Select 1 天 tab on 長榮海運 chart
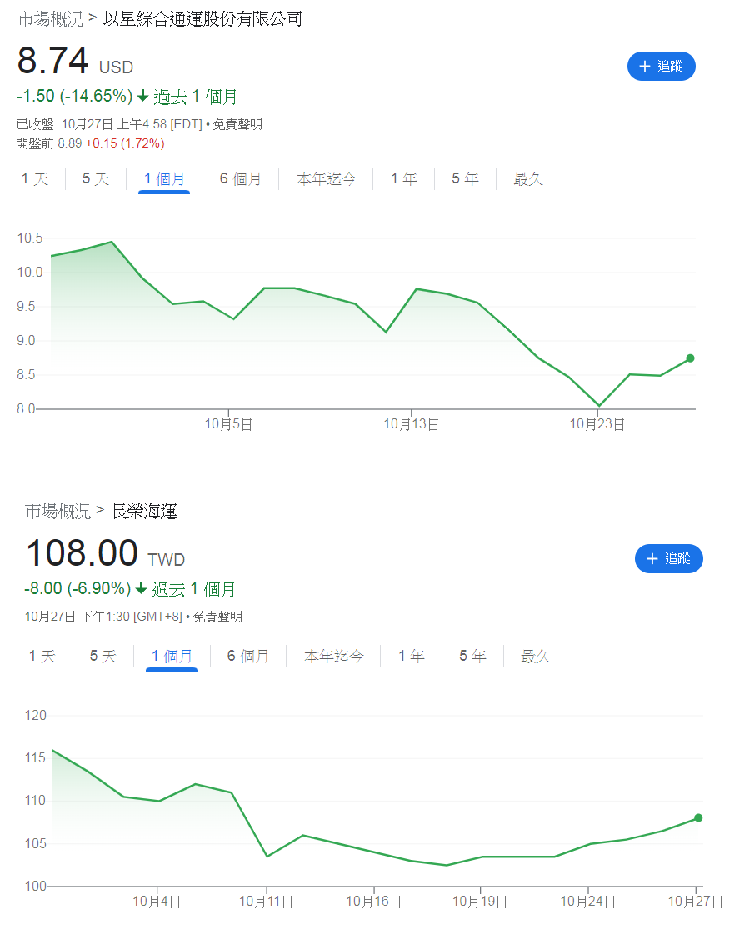The height and width of the screenshot is (940, 730). pos(42,657)
